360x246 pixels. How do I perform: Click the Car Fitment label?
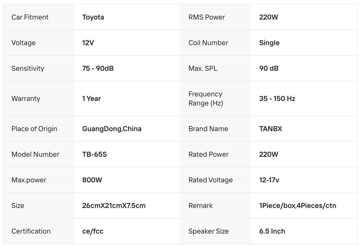(x=30, y=17)
